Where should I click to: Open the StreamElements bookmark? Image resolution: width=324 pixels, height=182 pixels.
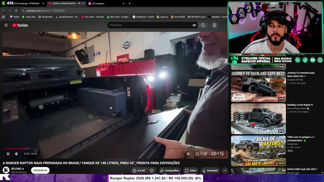coord(67,17)
